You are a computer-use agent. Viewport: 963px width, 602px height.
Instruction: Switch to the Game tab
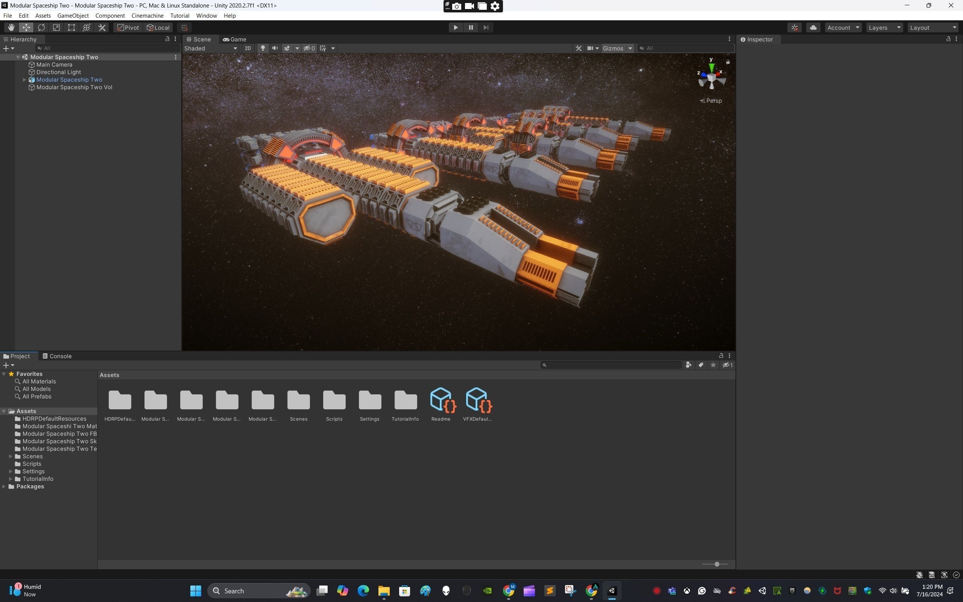pyautogui.click(x=234, y=40)
